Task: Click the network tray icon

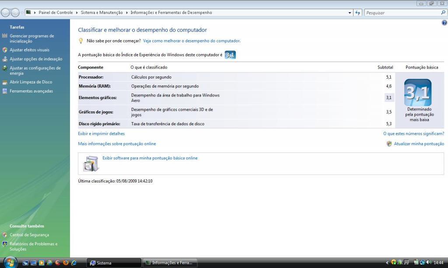Action: point(422,262)
